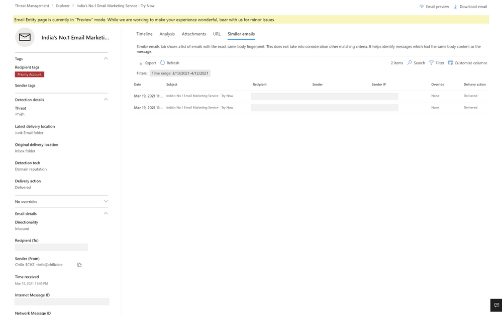Collapse the Tags section
Viewport: 502px width, 315px height.
coord(106,58)
